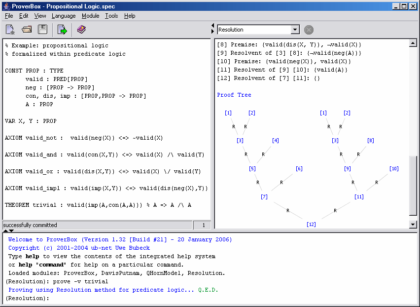Select node [4] in proof tree
The image size is (420, 307).
pyautogui.click(x=276, y=141)
